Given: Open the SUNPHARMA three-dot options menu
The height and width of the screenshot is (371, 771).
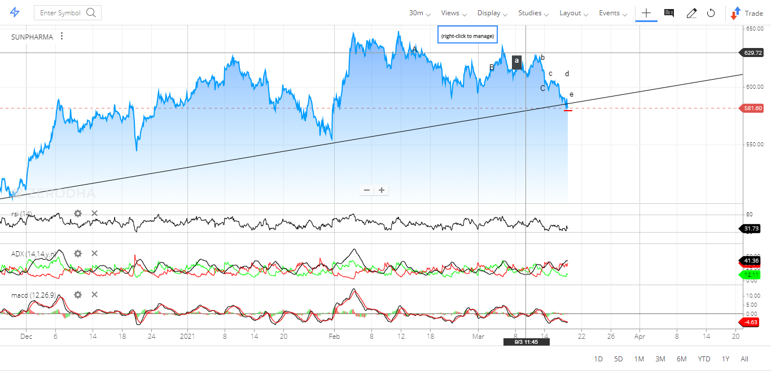Looking at the screenshot, I should point(62,37).
